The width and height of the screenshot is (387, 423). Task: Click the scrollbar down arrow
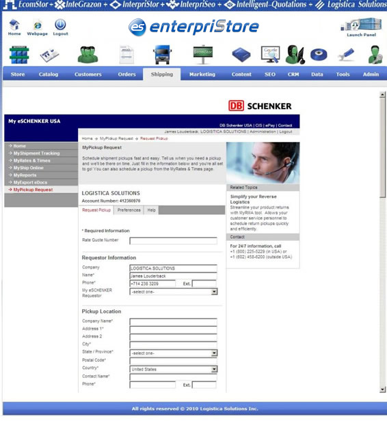point(382,390)
